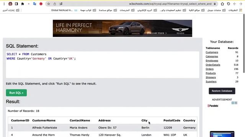Open the browser three-dot menu

tap(4, 4)
